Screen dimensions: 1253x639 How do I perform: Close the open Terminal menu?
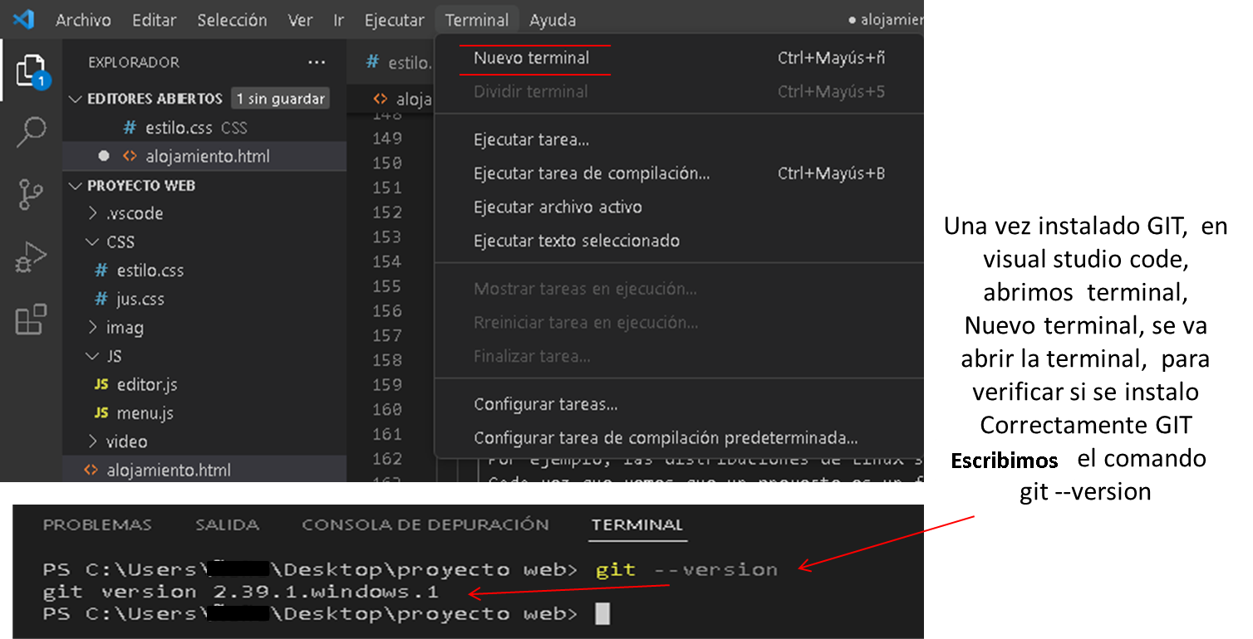coord(477,20)
